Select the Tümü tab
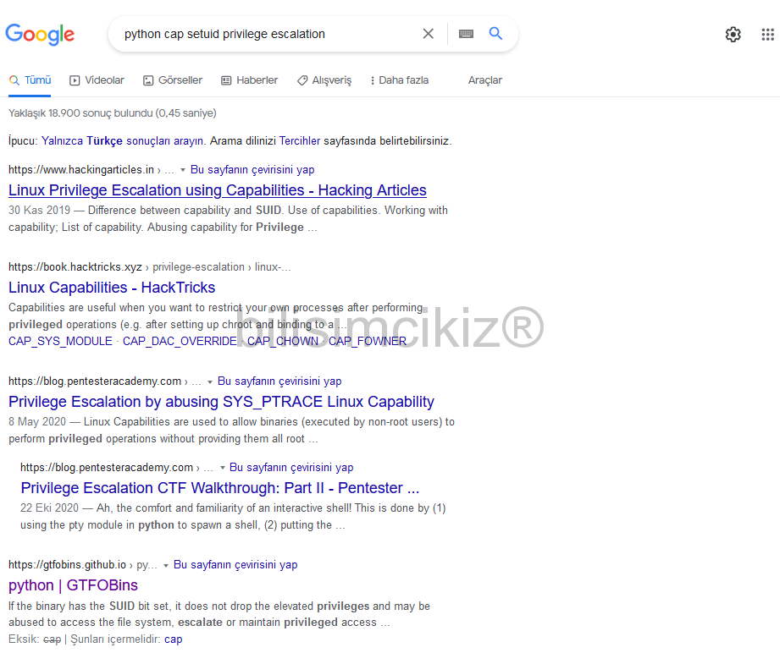Viewport: 780px width, 653px height. (30, 80)
